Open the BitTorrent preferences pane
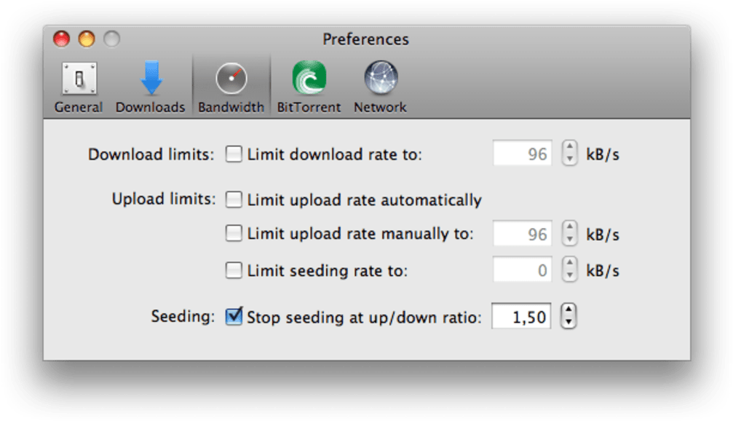The height and width of the screenshot is (421, 733). pyautogui.click(x=309, y=87)
